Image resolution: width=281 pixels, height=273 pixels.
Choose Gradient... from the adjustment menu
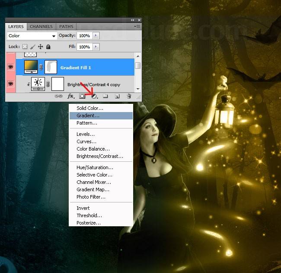(88, 116)
